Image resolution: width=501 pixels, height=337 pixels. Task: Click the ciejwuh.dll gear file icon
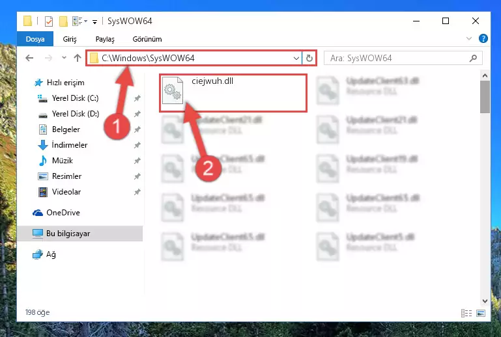point(173,90)
